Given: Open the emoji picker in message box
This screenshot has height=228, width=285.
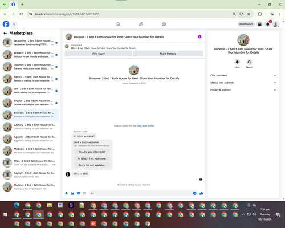Looking at the screenshot, I should point(194,193).
